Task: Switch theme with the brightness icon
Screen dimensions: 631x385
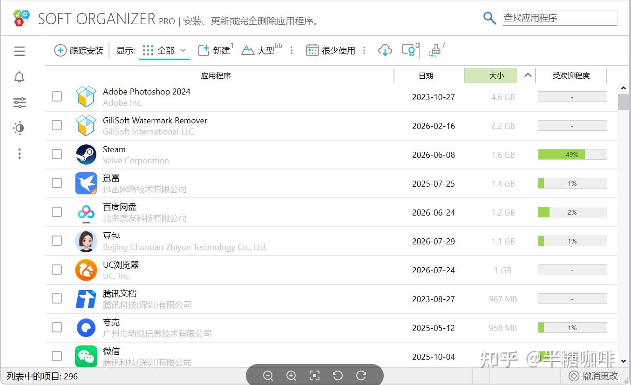Action: tap(19, 128)
